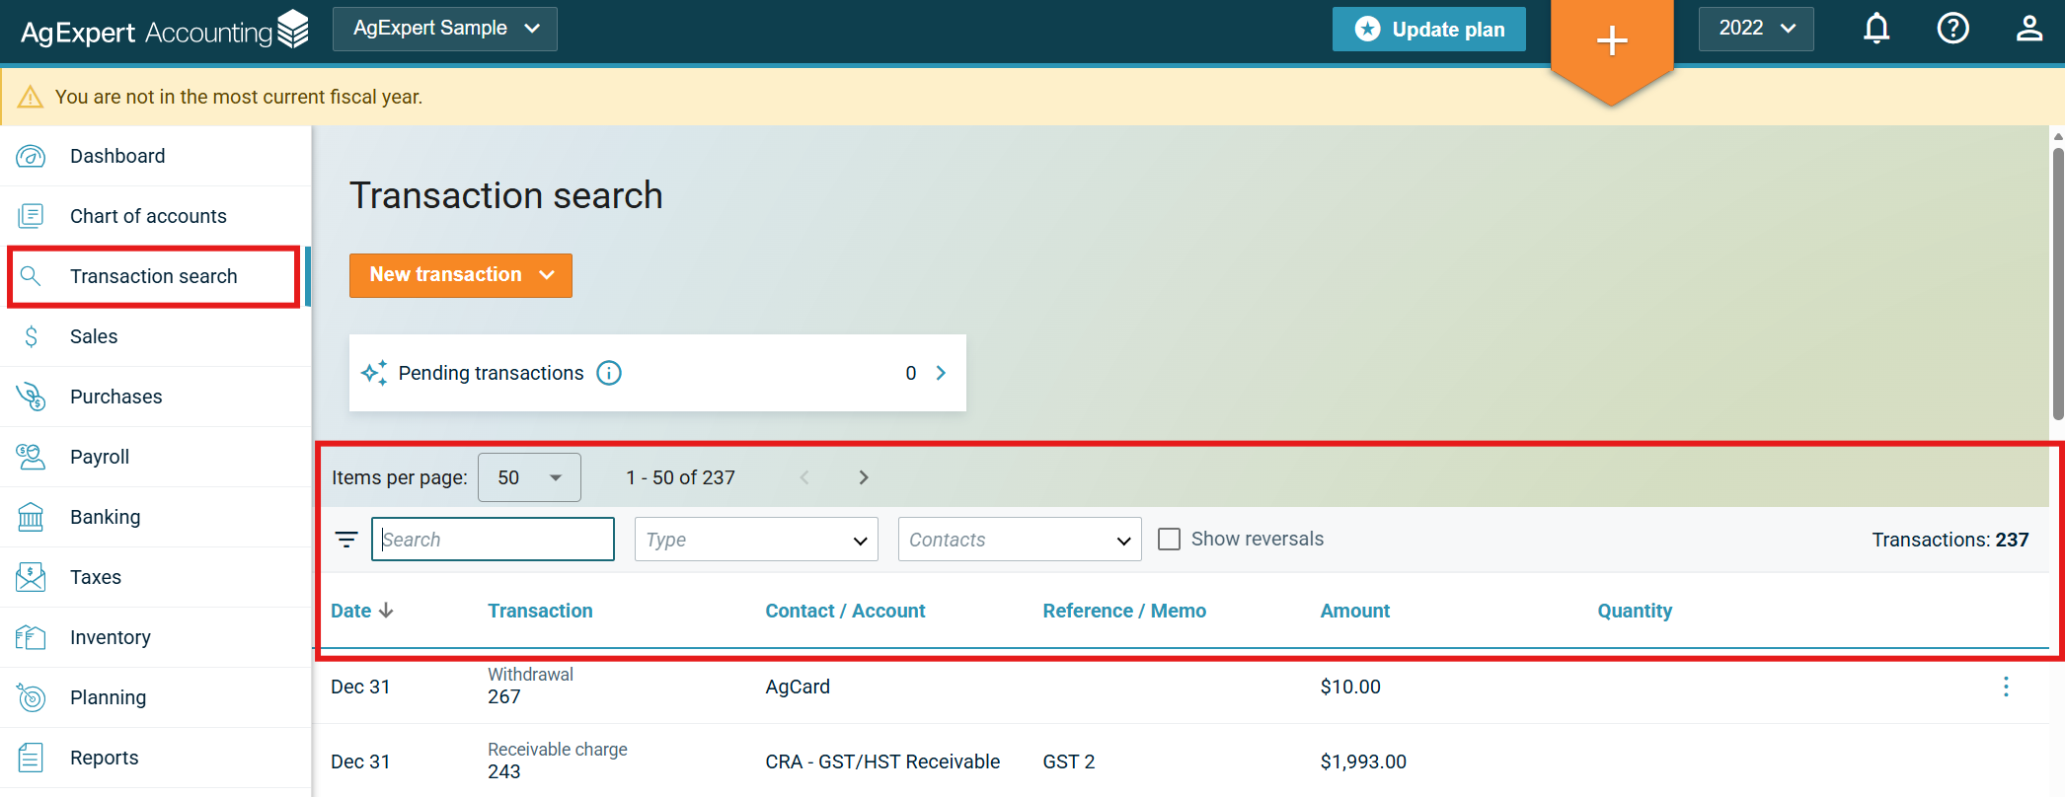The height and width of the screenshot is (797, 2065).
Task: Open the notifications bell
Action: point(1876,29)
